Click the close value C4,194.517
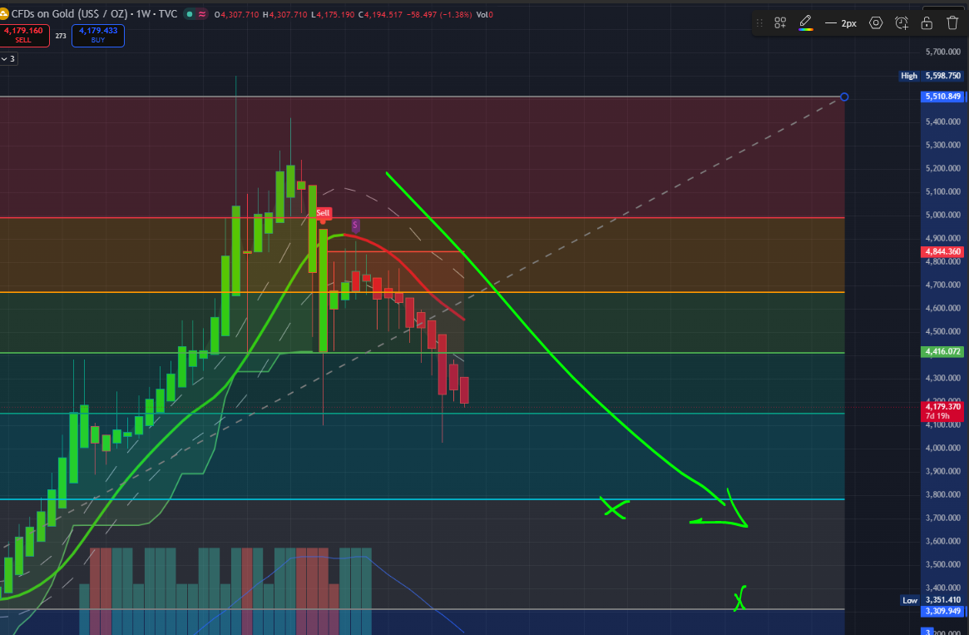This screenshot has height=635, width=969. (378, 14)
